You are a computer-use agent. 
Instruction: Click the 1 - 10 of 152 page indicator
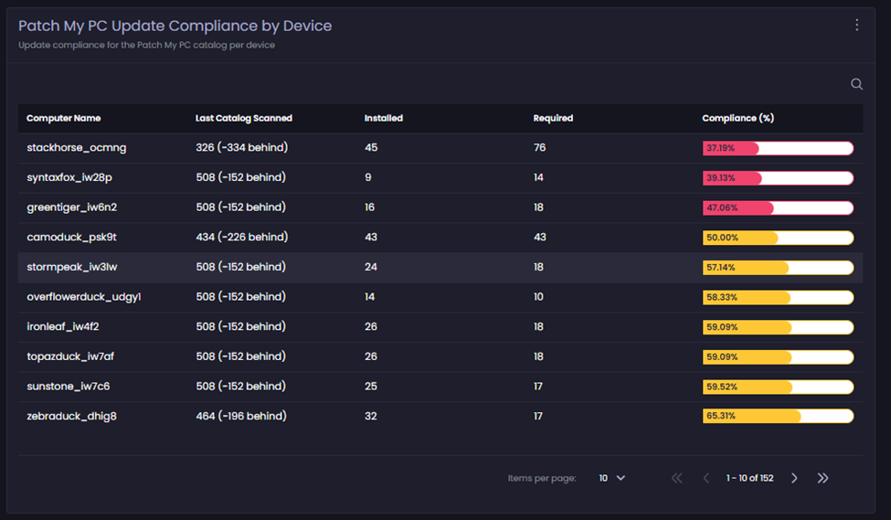749,478
